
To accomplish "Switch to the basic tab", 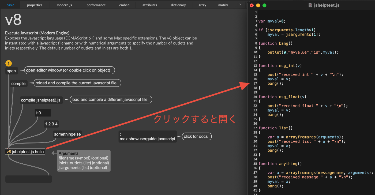I will pyautogui.click(x=10, y=5).
